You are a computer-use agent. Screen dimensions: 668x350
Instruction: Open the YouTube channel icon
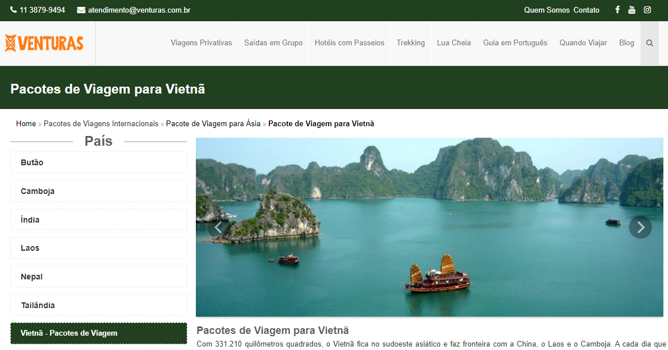pyautogui.click(x=632, y=10)
